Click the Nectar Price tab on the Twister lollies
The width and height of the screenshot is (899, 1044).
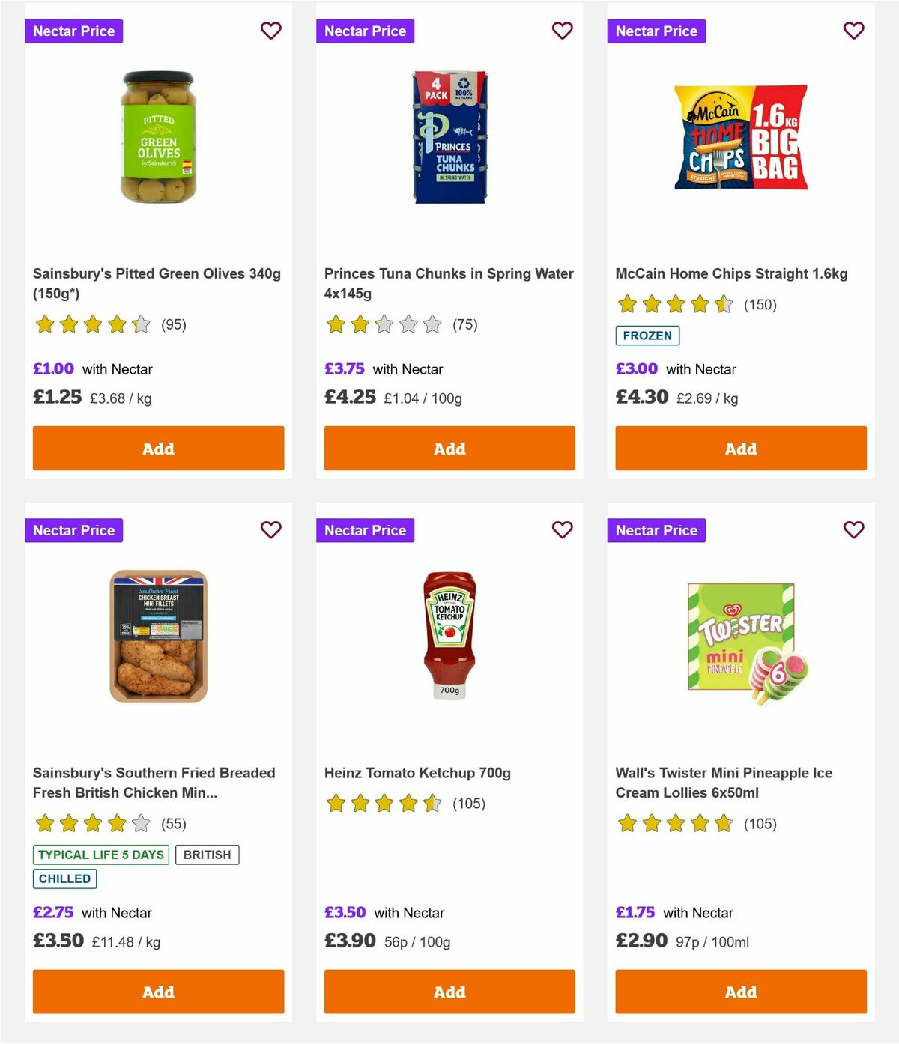657,529
